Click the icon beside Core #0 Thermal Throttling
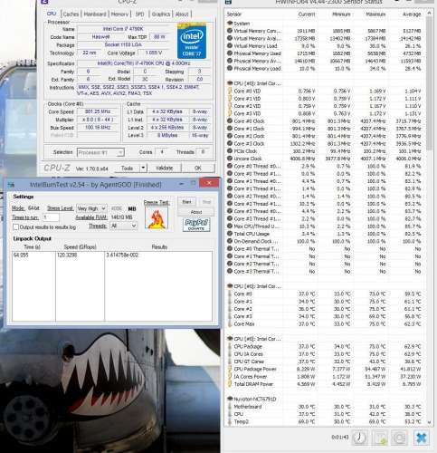437x453 pixels. [230, 249]
